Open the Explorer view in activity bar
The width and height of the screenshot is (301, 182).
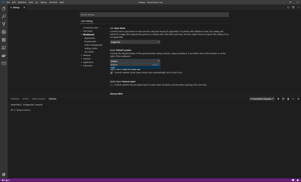pos(4,8)
